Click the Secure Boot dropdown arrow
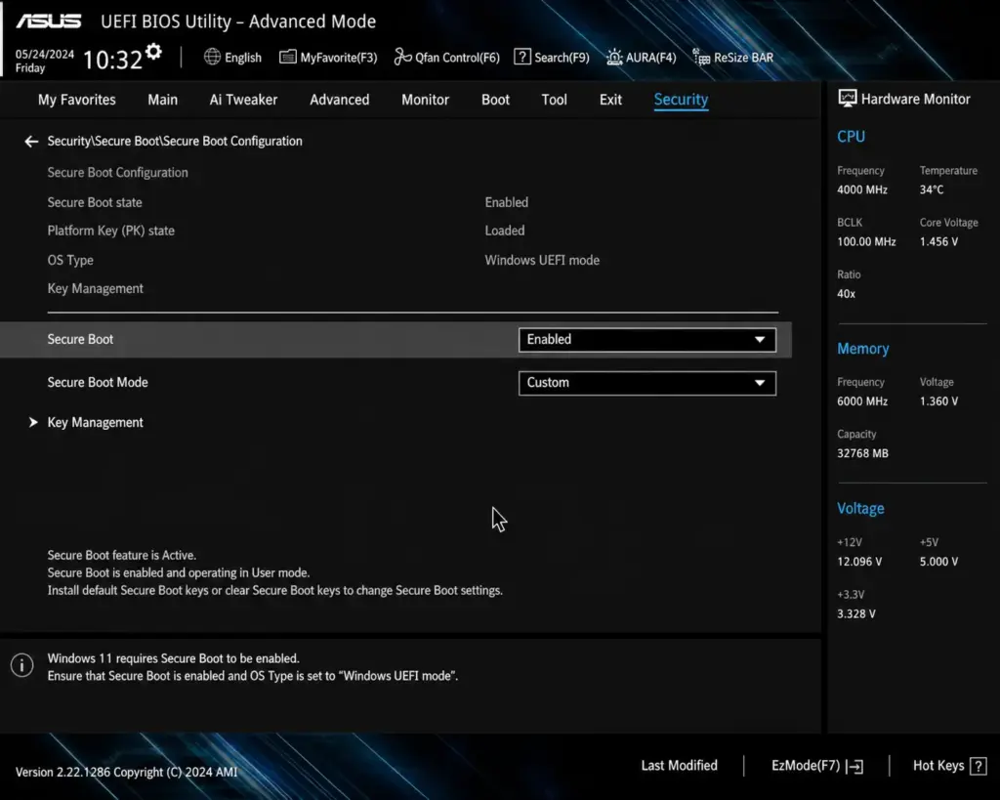Viewport: 1000px width, 800px height. [760, 339]
